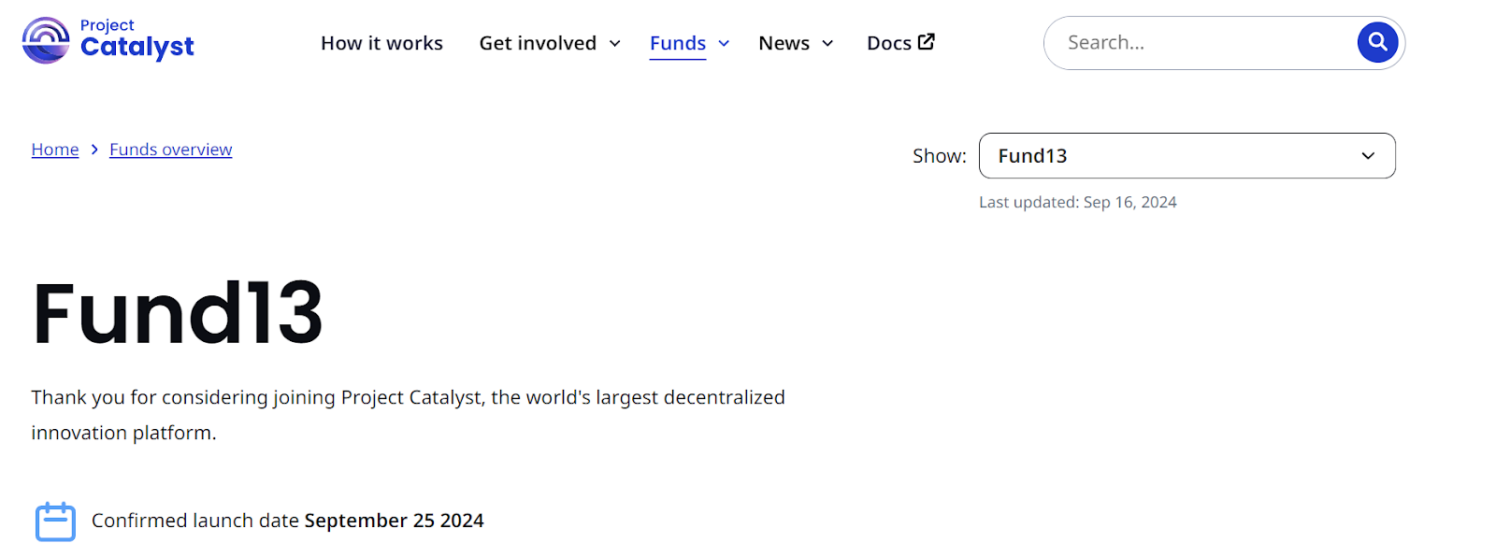This screenshot has width=1496, height=557.
Task: Select the Funds menu item
Action: pos(678,43)
